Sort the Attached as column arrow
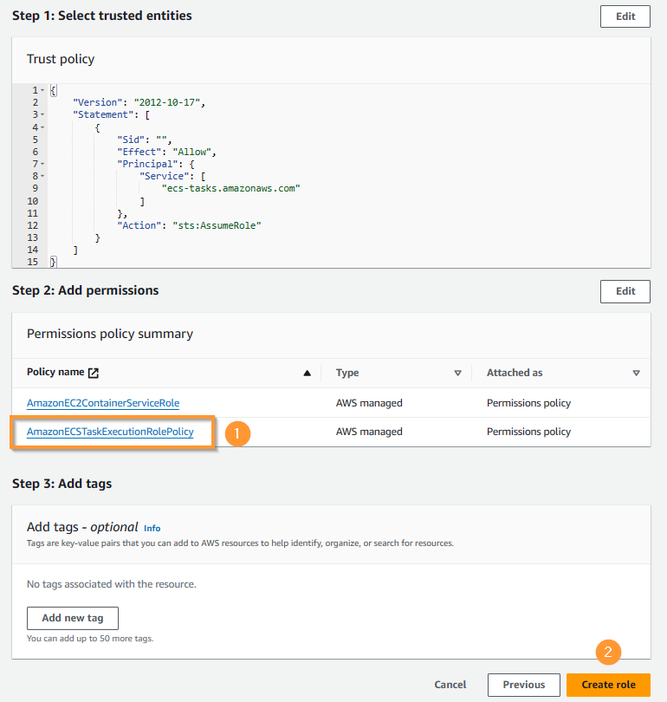This screenshot has height=702, width=667. (x=636, y=373)
